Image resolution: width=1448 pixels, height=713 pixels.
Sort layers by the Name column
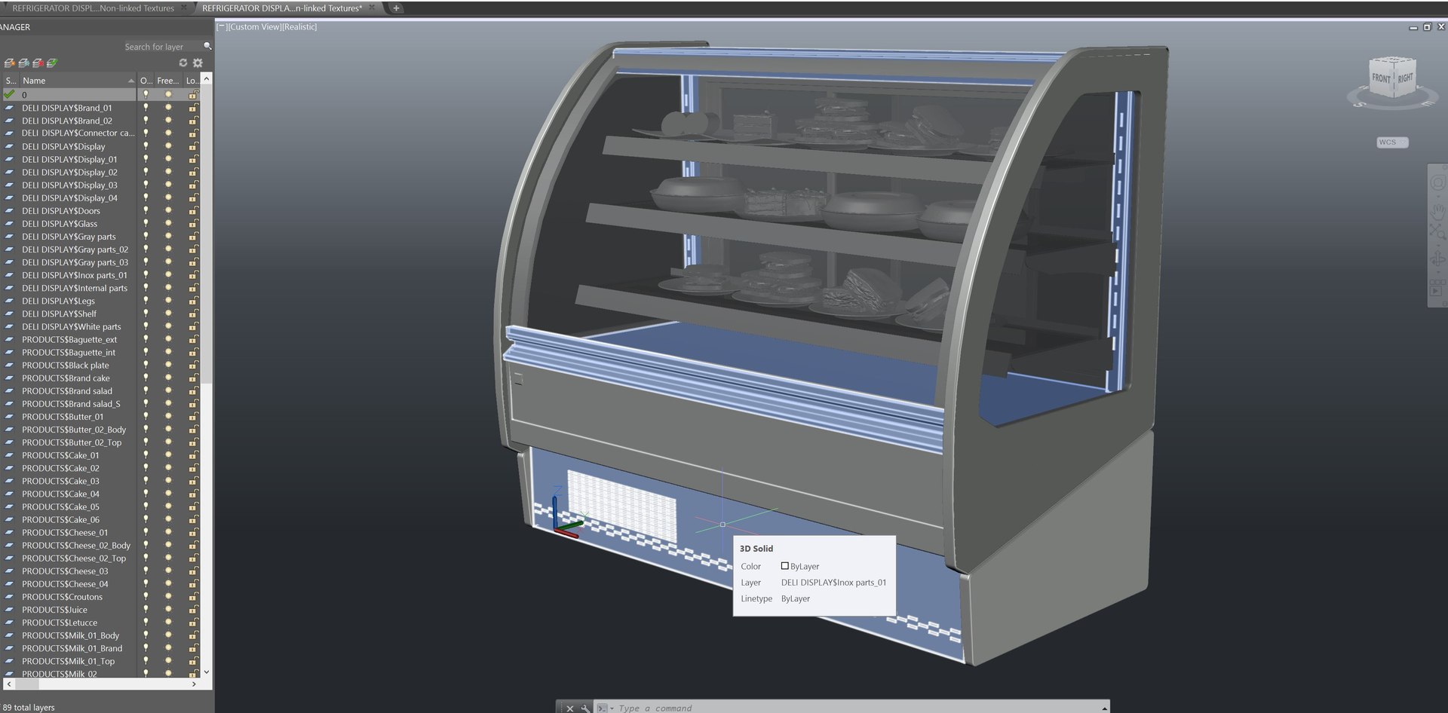tap(78, 81)
